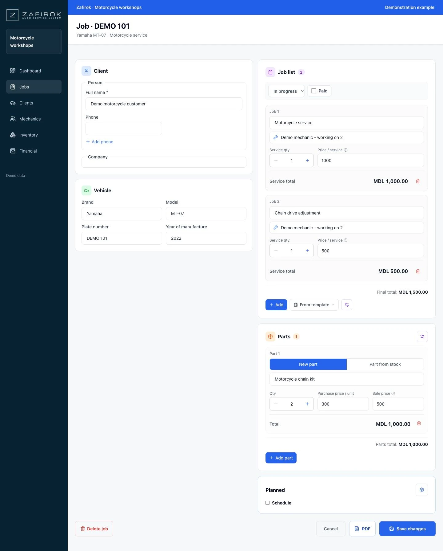Increase Job 2 service quantity with plus
This screenshot has height=551, width=443.
[307, 251]
